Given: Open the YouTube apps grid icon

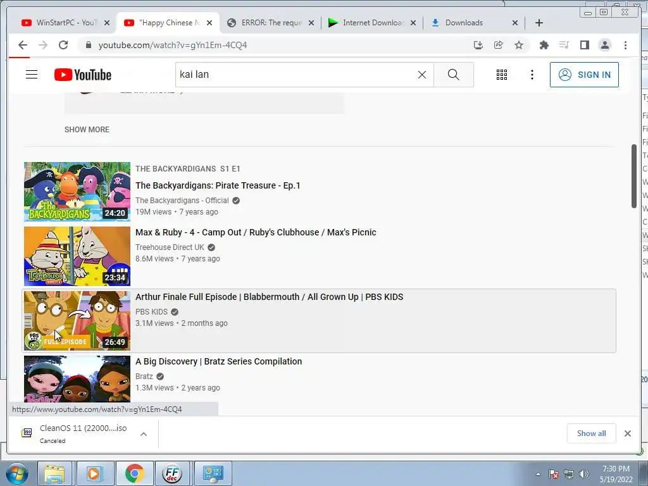Looking at the screenshot, I should (x=501, y=75).
